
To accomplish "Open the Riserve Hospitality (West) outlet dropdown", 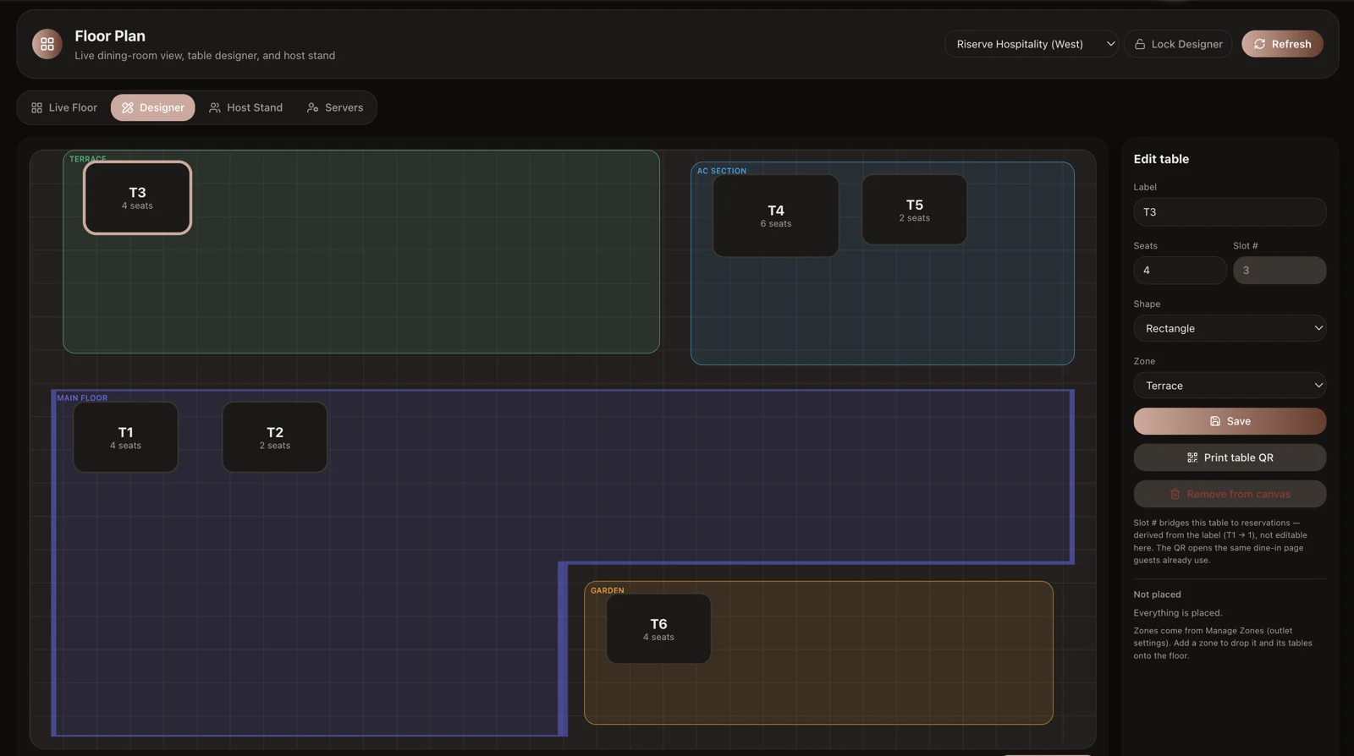I will tap(1032, 44).
